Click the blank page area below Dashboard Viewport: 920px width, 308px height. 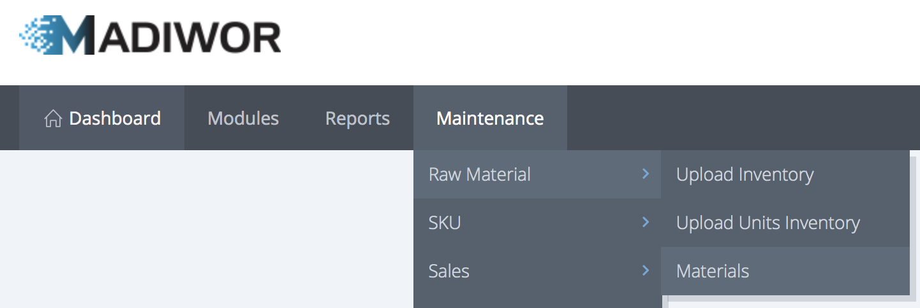tap(191, 229)
